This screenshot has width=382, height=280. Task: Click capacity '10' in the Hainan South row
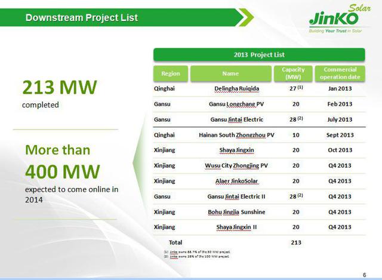pyautogui.click(x=296, y=135)
